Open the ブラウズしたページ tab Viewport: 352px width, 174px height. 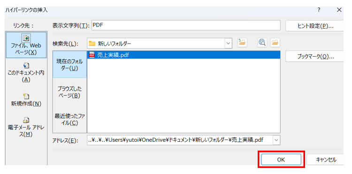[x=70, y=92]
